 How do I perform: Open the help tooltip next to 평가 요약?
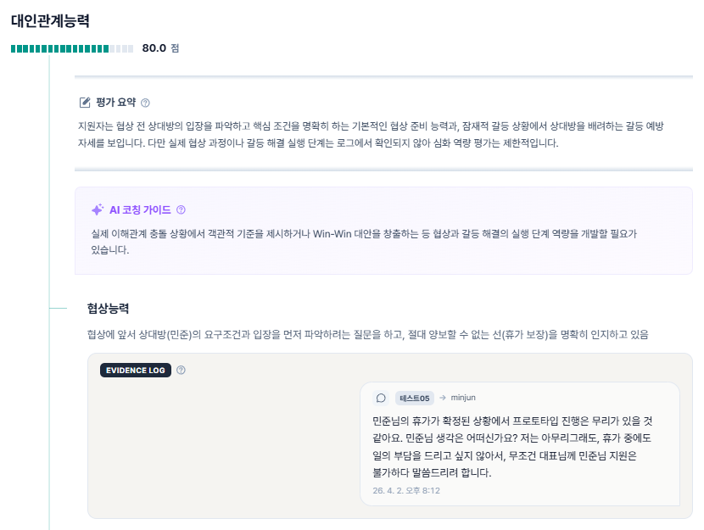[x=145, y=103]
